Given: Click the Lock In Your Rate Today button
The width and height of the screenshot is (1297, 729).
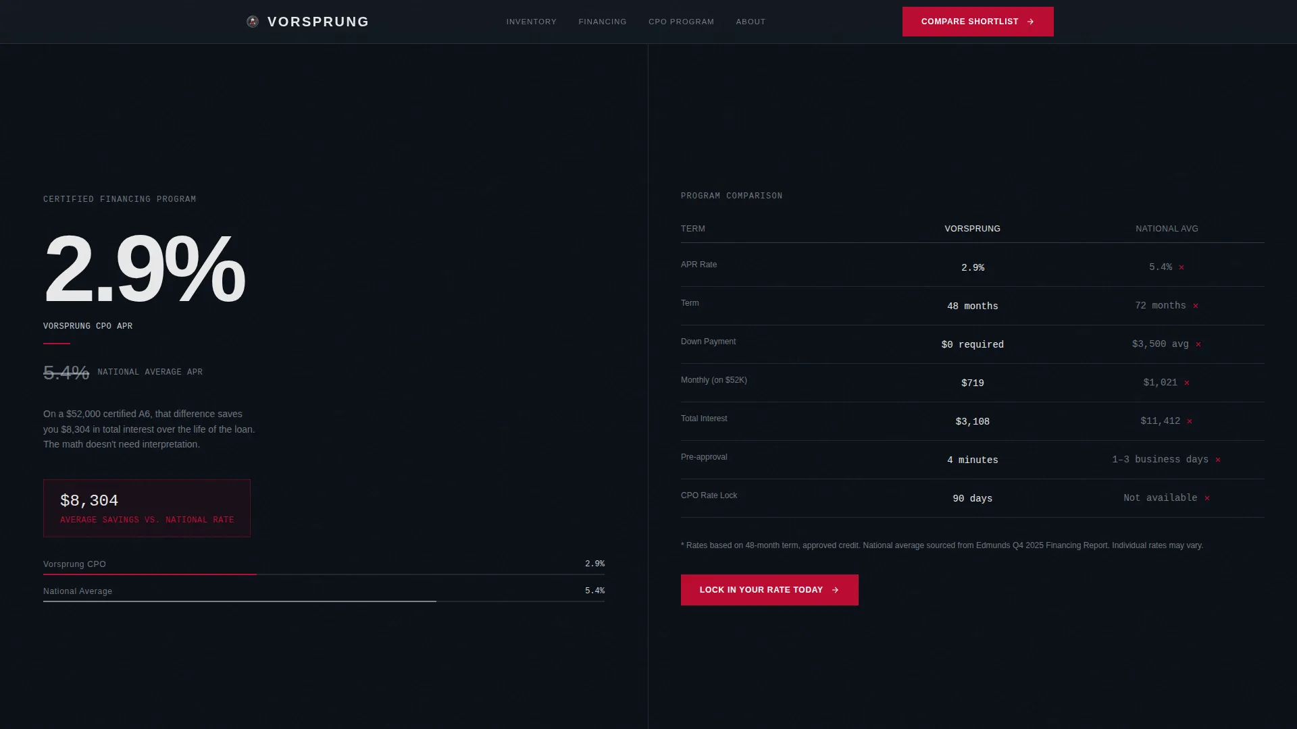Looking at the screenshot, I should click(x=769, y=590).
